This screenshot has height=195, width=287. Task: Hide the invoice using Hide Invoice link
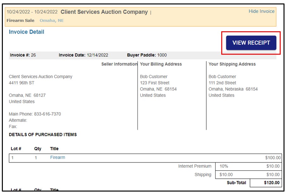tap(261, 11)
